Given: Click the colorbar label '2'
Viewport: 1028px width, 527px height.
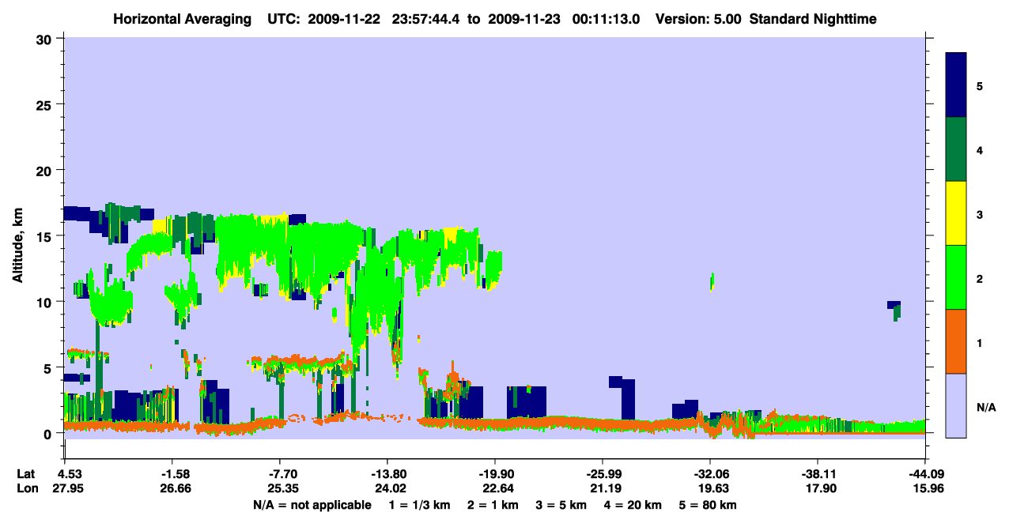Looking at the screenshot, I should [x=980, y=277].
